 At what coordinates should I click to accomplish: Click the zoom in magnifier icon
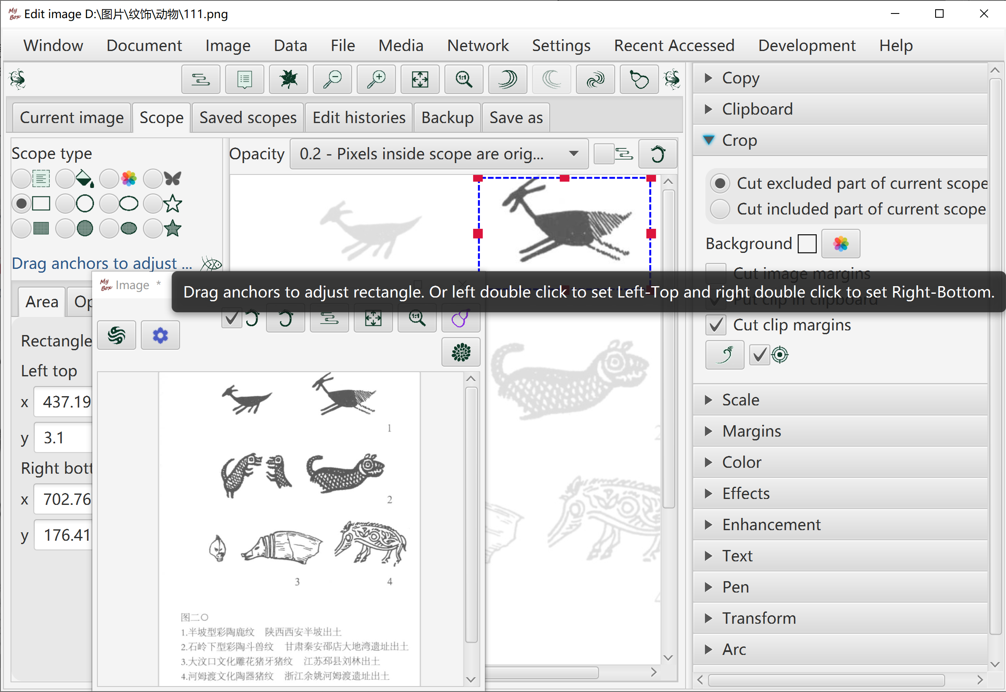coord(376,79)
